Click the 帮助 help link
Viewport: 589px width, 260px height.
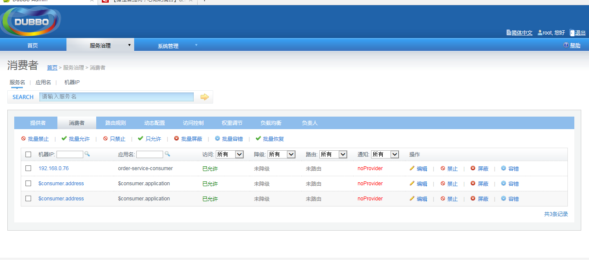(x=575, y=45)
